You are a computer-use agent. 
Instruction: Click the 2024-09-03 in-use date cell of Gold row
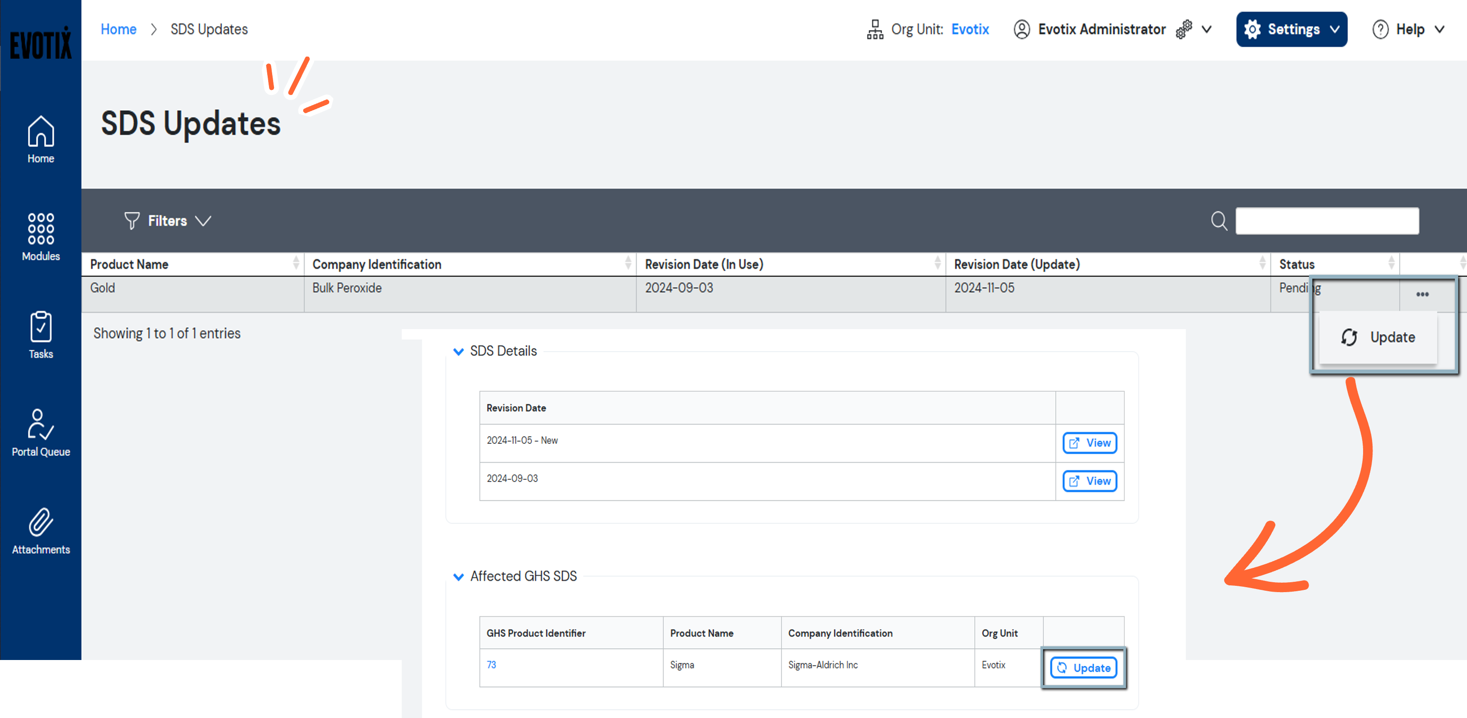(x=791, y=294)
